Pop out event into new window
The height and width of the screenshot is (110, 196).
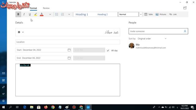pyautogui.click(x=185, y=8)
